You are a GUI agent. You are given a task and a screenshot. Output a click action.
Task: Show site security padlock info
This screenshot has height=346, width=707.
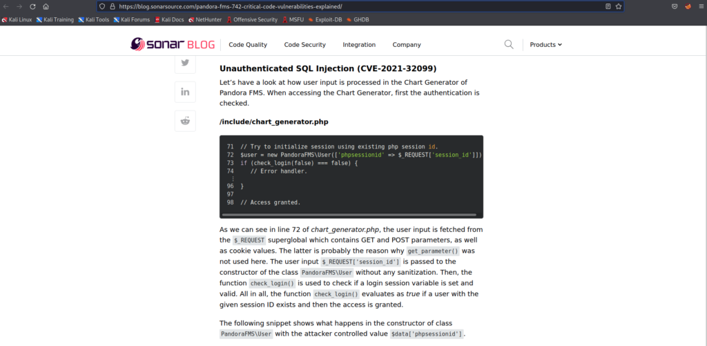(x=113, y=6)
